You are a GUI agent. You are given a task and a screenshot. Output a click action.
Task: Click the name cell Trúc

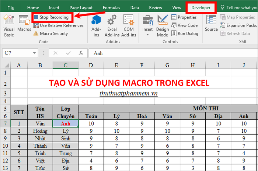[40, 168]
